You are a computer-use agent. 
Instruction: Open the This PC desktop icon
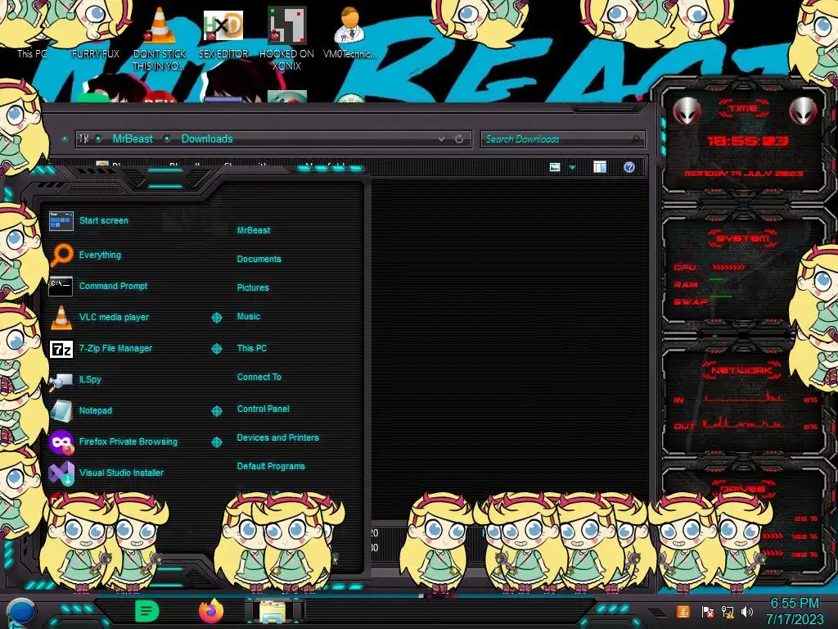click(x=31, y=53)
